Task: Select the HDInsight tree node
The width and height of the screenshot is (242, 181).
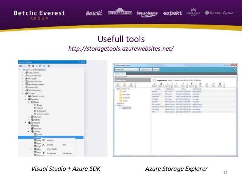Action: 31,79
